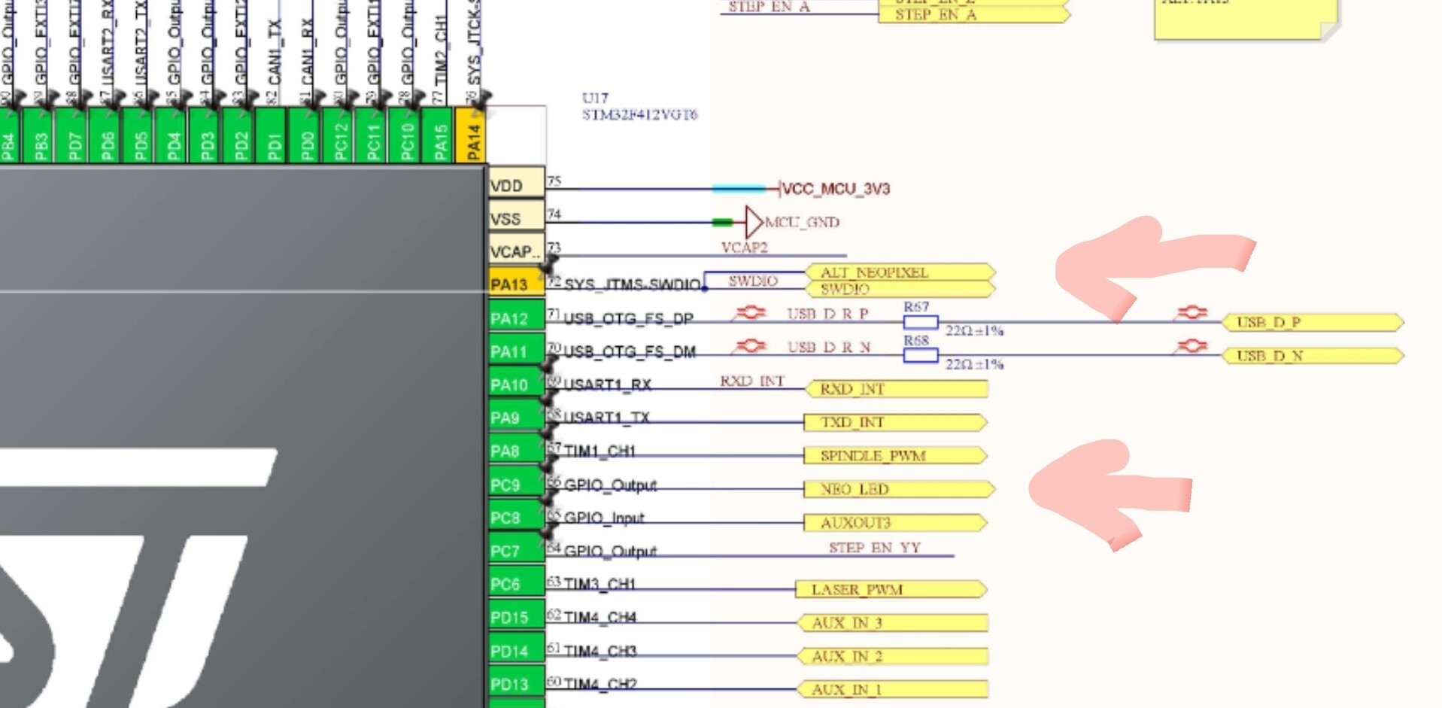Select the yellow PA14 pin box

tap(472, 136)
